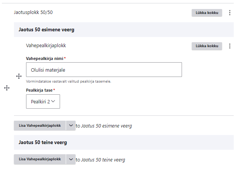The height and width of the screenshot is (172, 239).
Task: Expand the add-block arrow for esimene veerg
Action: [71, 126]
